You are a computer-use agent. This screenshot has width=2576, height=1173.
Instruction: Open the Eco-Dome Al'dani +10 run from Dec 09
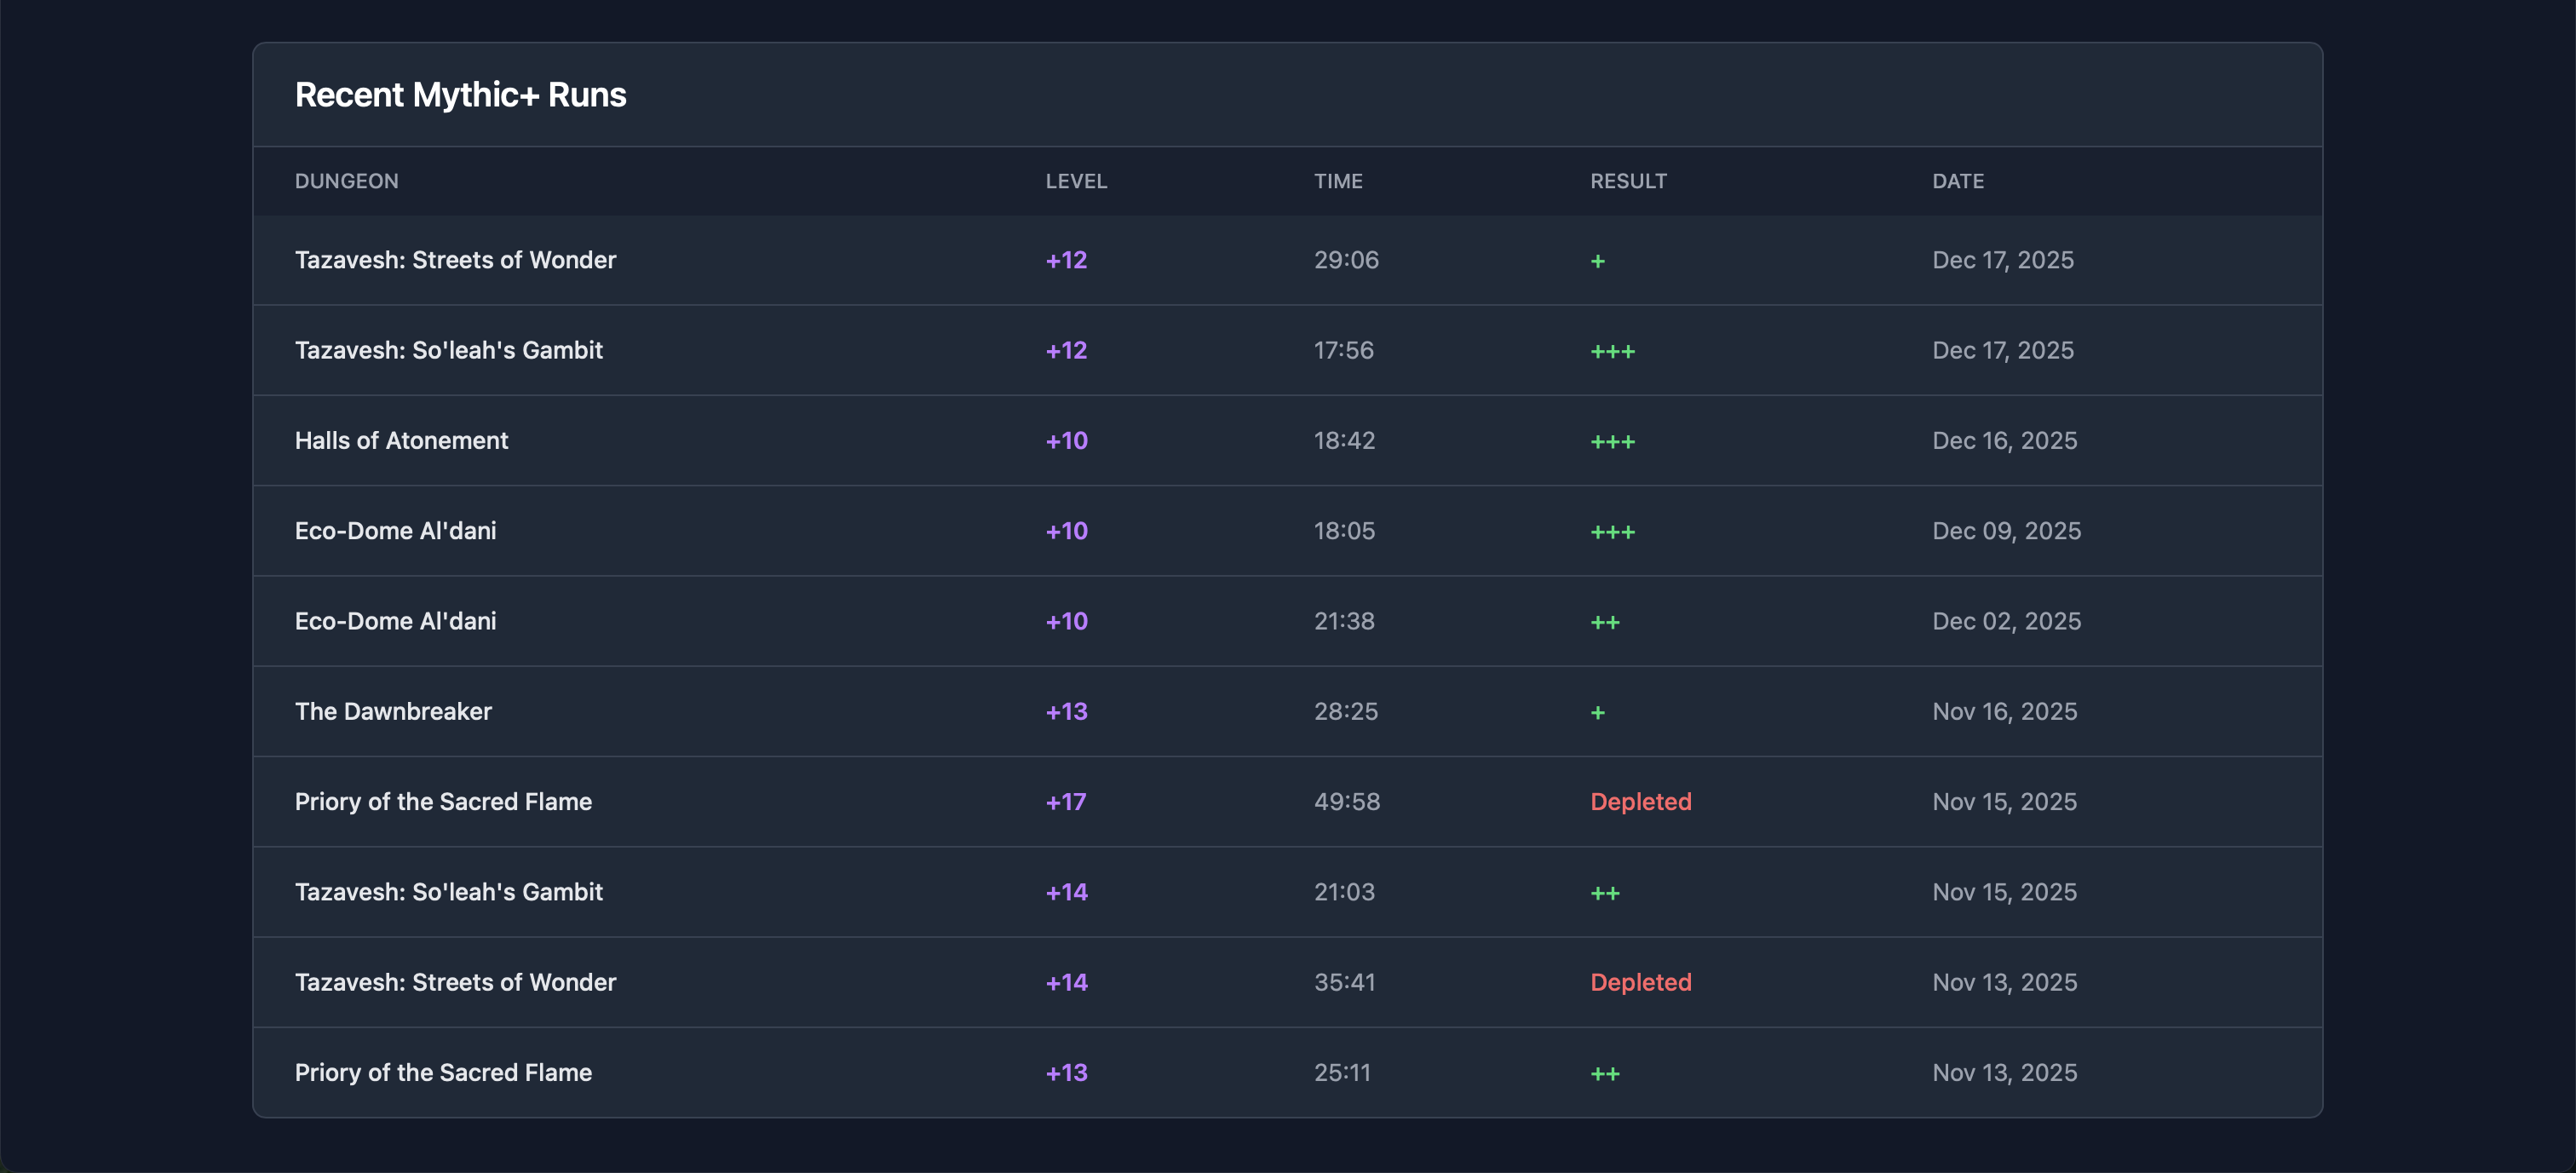pos(395,530)
